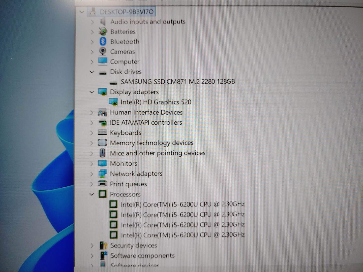Collapse the Disk drives category

tap(92, 72)
